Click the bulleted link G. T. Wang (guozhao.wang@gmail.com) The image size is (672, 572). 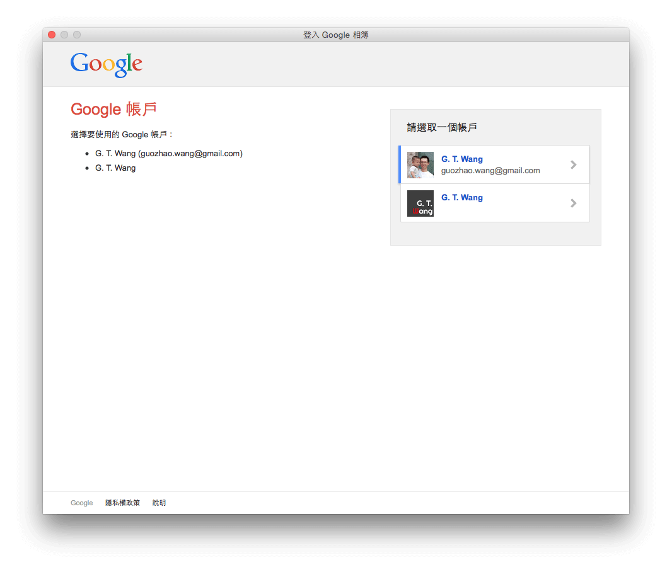click(x=169, y=153)
